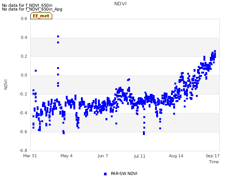Click the -0.2 y-axis tick label
The image size is (242, 181).
click(x=23, y=94)
